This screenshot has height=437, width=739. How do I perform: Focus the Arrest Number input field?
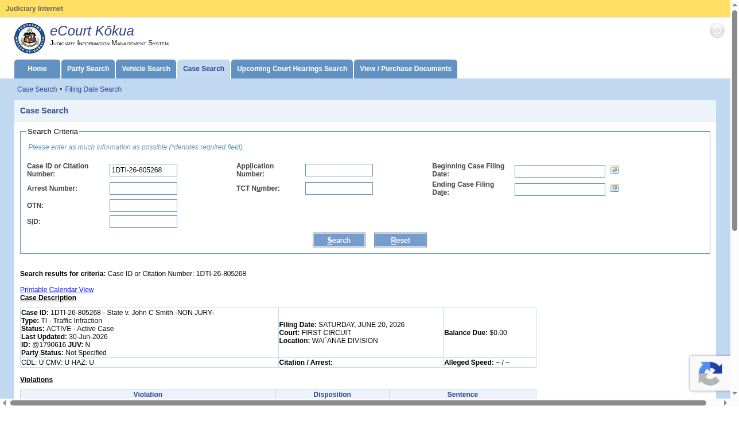click(x=143, y=188)
